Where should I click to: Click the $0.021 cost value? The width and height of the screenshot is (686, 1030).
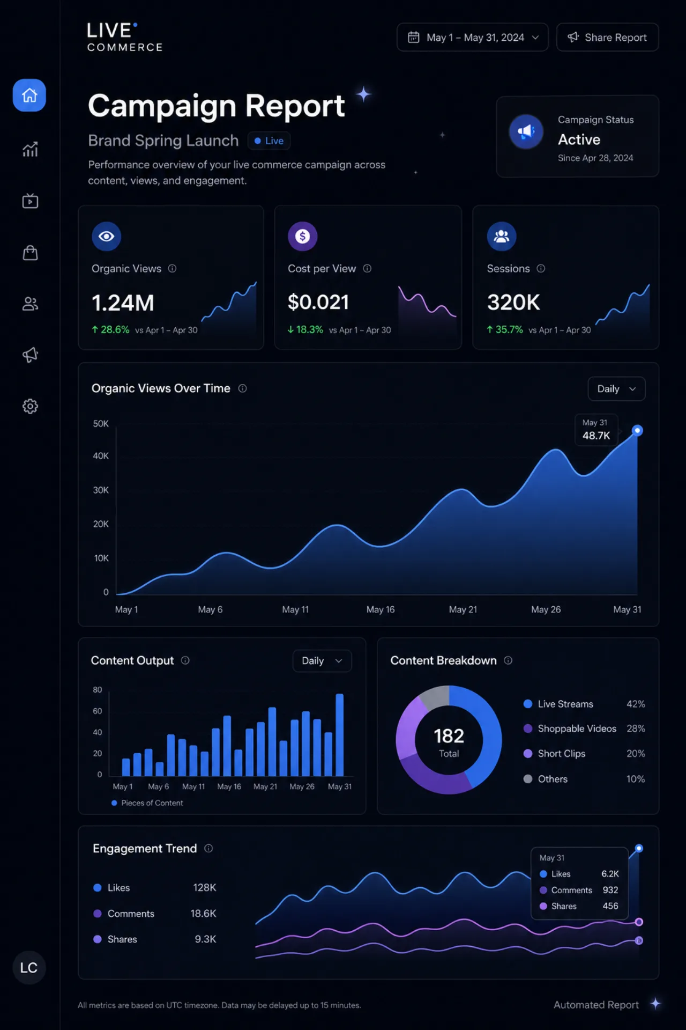point(318,303)
